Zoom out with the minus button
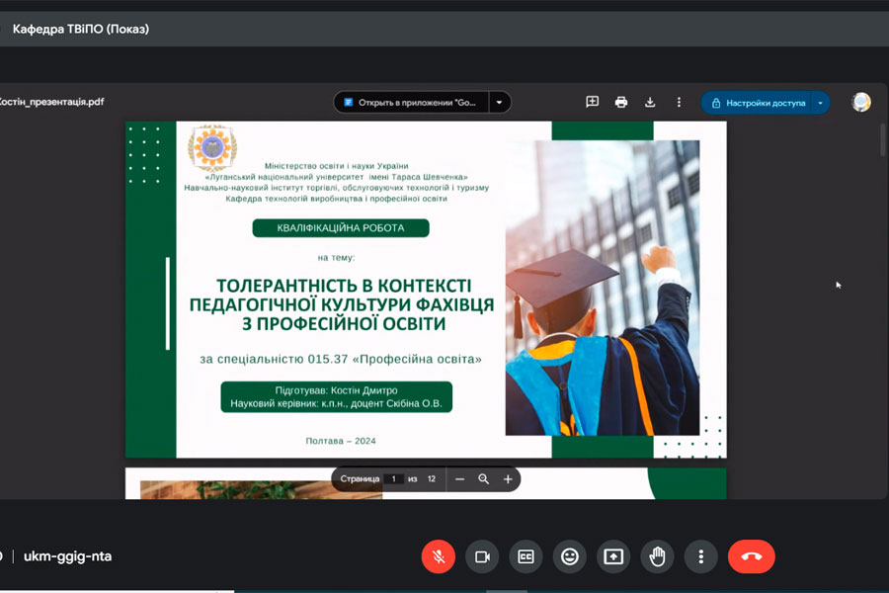The image size is (889, 593). [459, 479]
